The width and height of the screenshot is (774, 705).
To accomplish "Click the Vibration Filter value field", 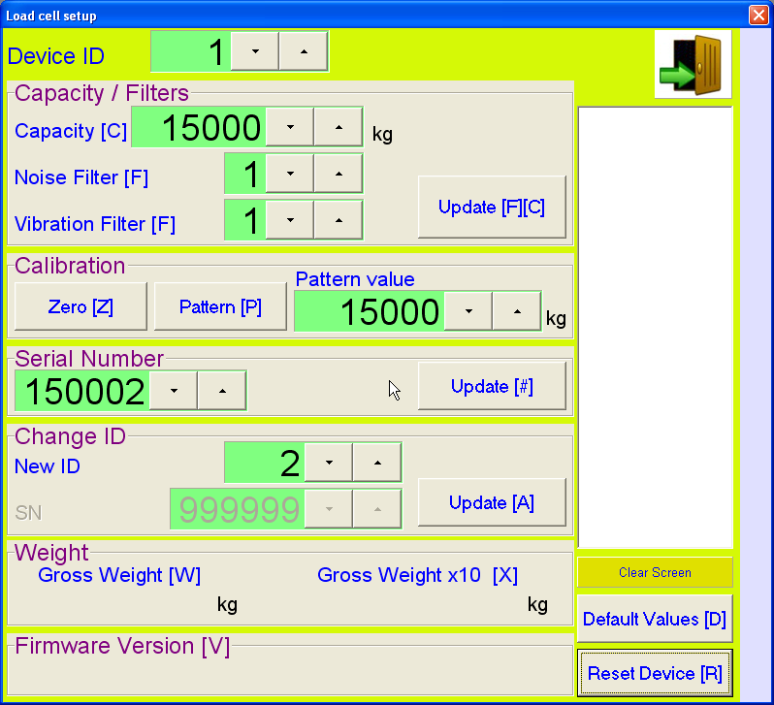I will 245,220.
